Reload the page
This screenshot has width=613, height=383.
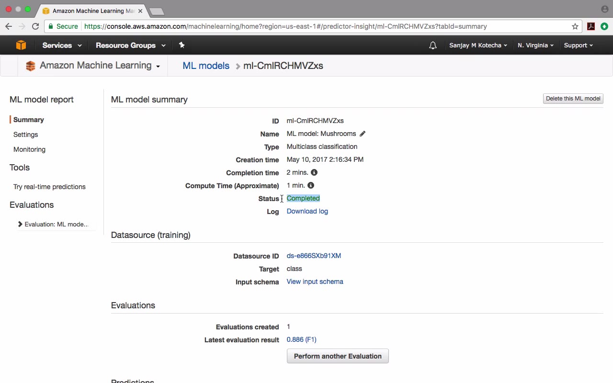coord(35,26)
